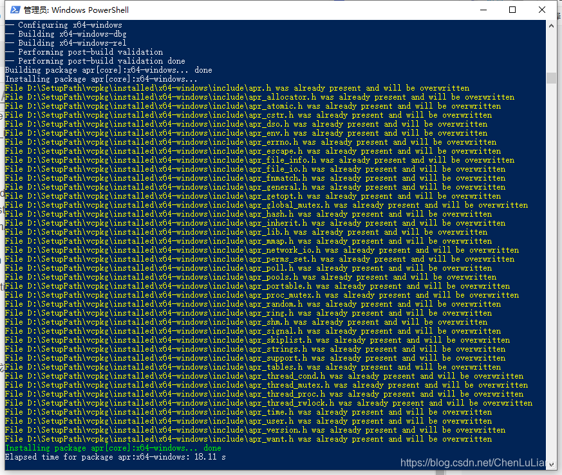The image size is (562, 475).
Task: Click the line mentioning apr_file_info.h
Action: (x=259, y=160)
